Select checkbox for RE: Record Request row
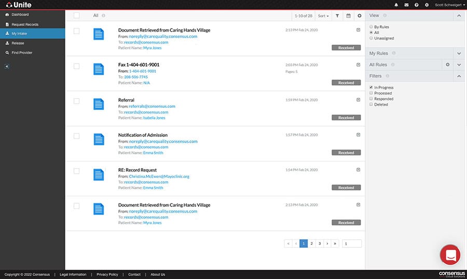Image resolution: width=467 pixels, height=279 pixels. [77, 171]
